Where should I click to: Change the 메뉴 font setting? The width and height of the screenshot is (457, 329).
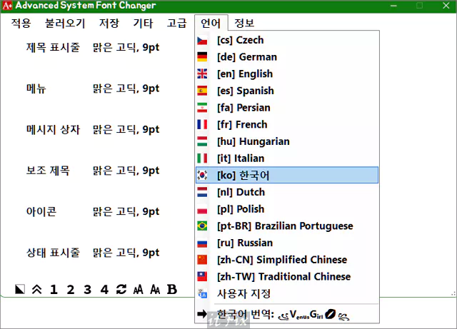126,88
